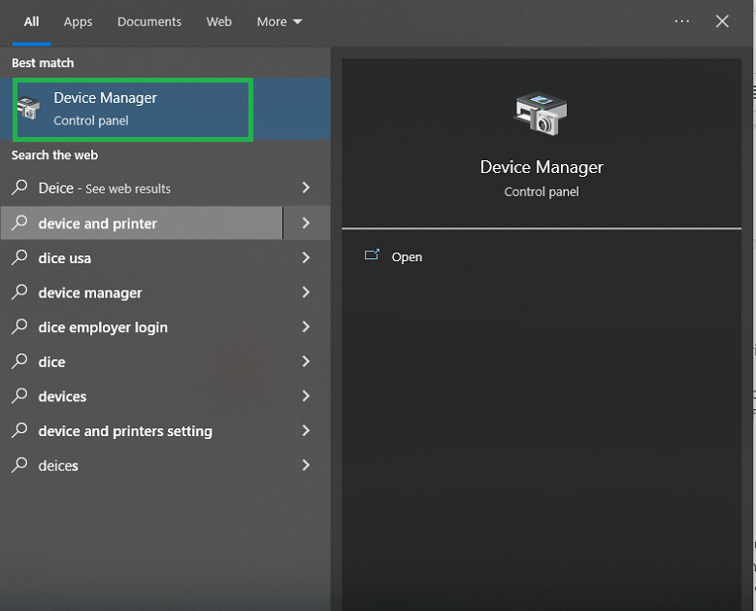756x611 pixels.
Task: Click the search icon beside 'Deice'
Action: click(19, 187)
